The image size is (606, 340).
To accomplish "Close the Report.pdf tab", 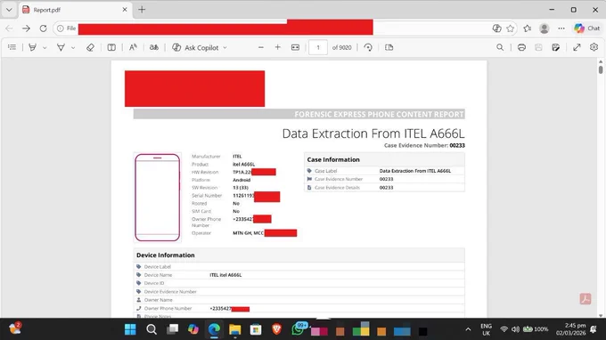I will coord(125,10).
